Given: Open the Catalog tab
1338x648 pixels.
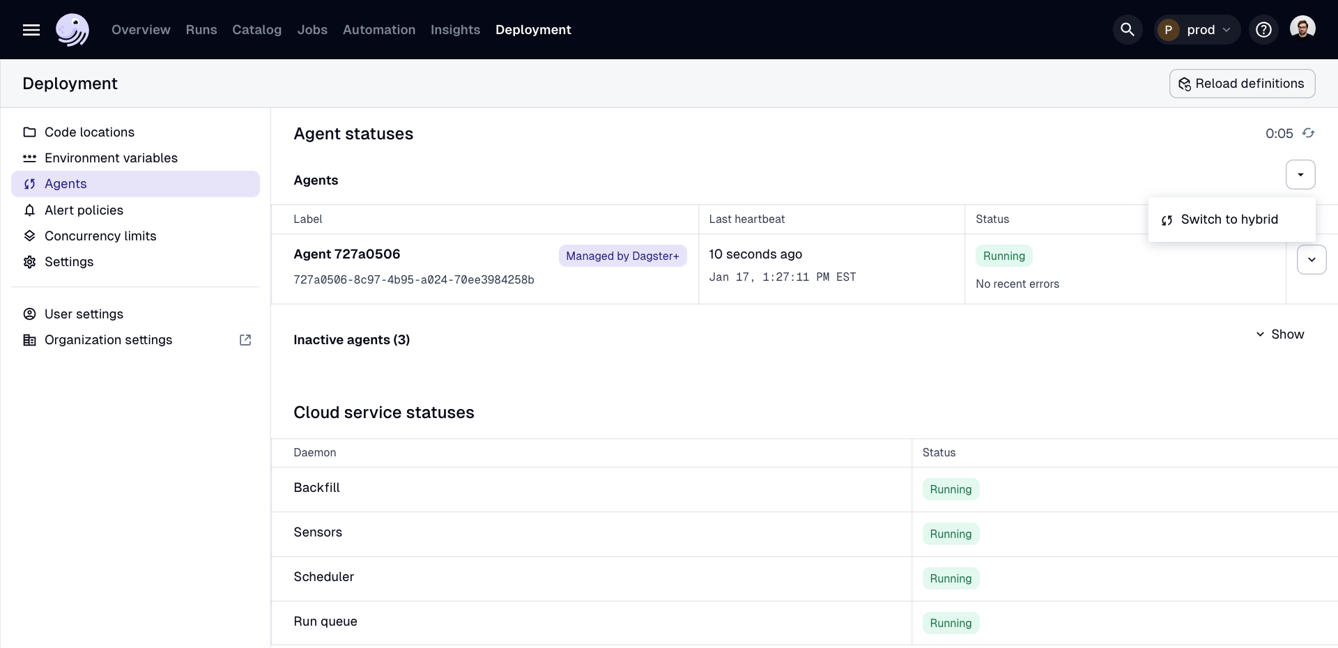Looking at the screenshot, I should pyautogui.click(x=256, y=30).
